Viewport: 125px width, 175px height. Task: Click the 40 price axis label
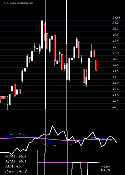(x=114, y=107)
